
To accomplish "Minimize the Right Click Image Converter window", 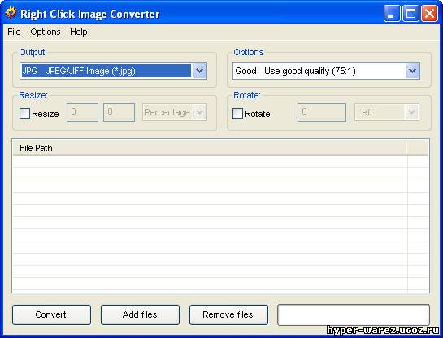I will click(392, 14).
